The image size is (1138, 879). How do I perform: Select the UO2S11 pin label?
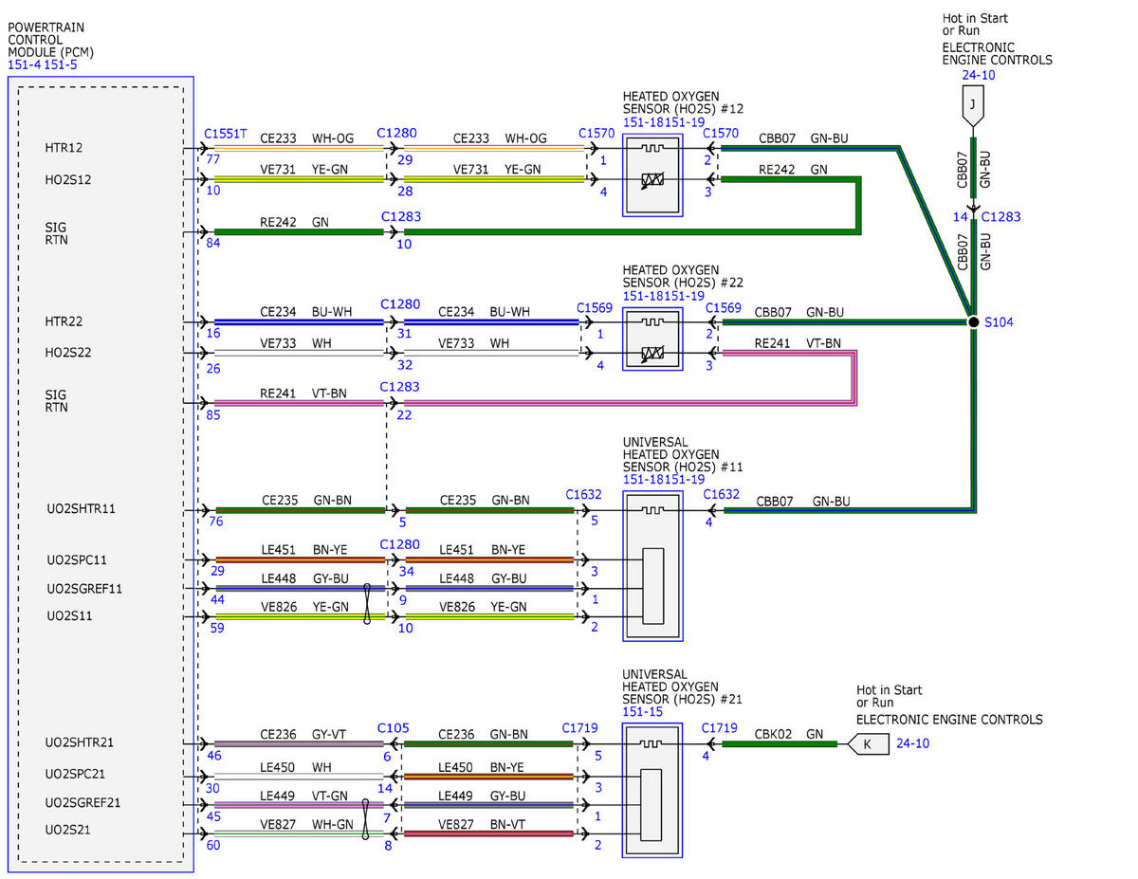(x=70, y=616)
